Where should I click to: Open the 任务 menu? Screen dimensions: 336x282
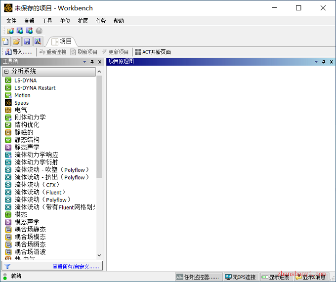[101, 21]
